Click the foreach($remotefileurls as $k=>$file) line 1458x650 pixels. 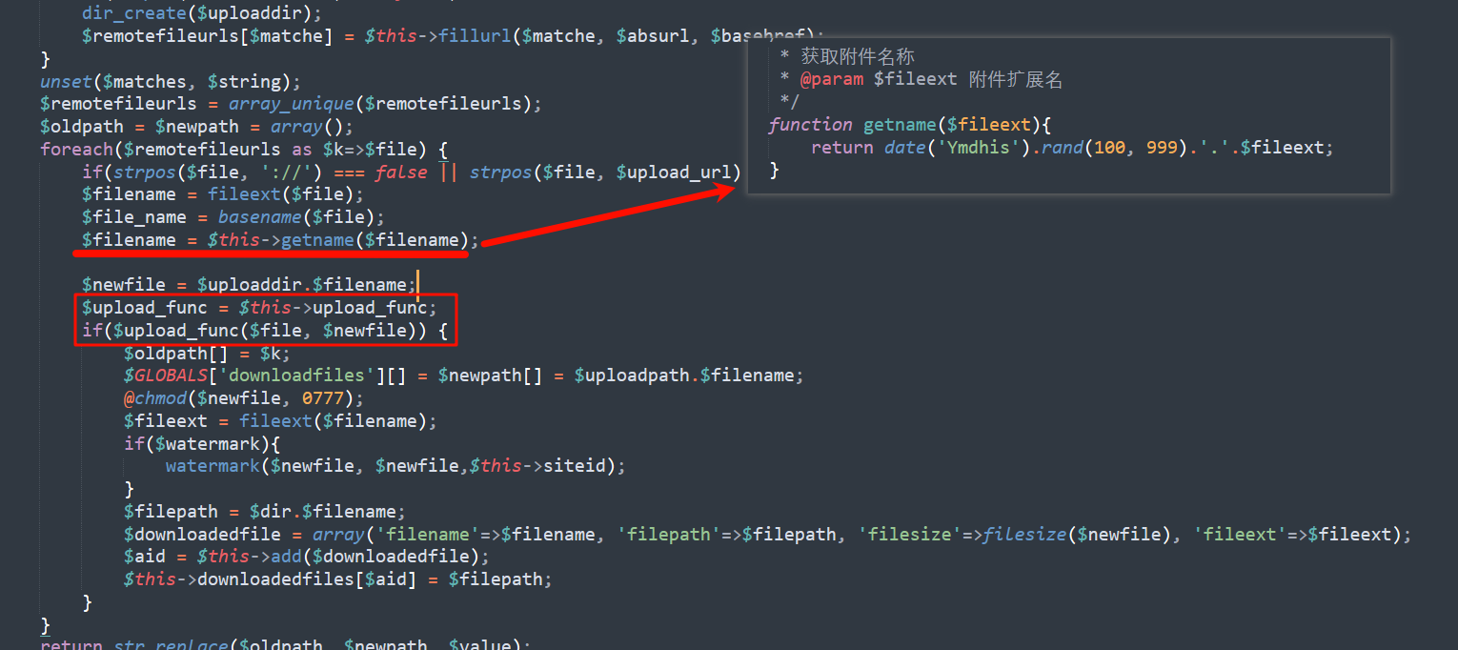click(244, 150)
